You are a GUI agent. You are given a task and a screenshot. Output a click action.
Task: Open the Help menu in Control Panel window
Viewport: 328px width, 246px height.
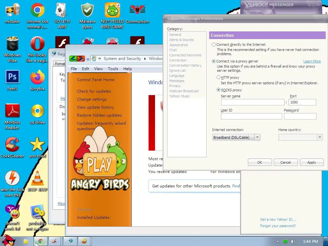[x=127, y=69]
